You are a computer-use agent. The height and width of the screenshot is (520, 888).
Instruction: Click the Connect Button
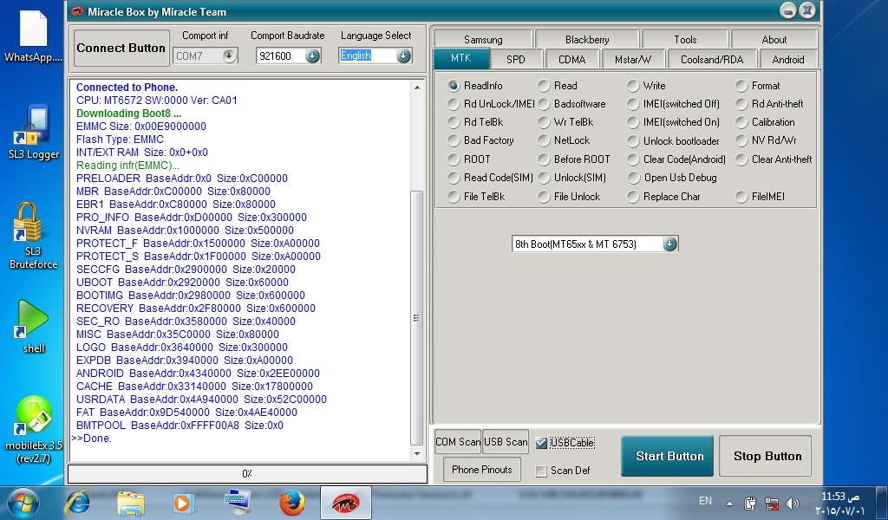121,48
